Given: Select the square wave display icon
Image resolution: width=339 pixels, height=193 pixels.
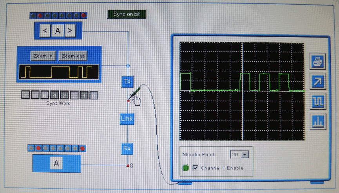Looking at the screenshot, I should coord(317,102).
